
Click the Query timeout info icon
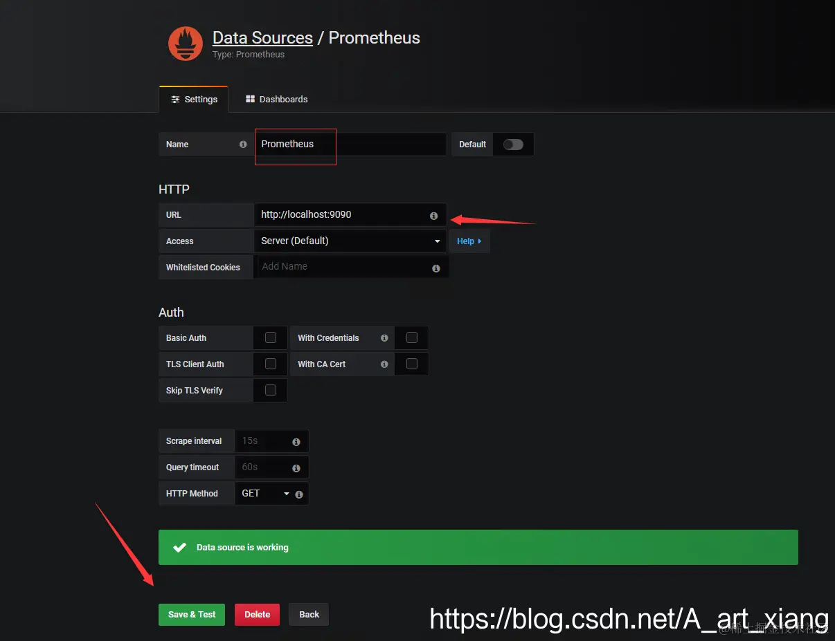(296, 468)
